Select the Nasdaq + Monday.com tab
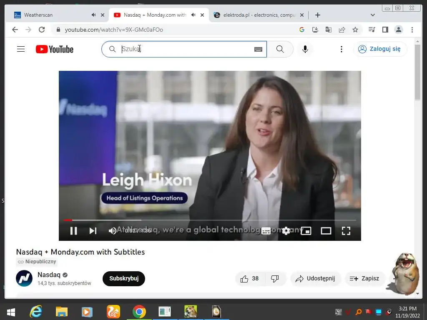427x320 pixels. (155, 15)
